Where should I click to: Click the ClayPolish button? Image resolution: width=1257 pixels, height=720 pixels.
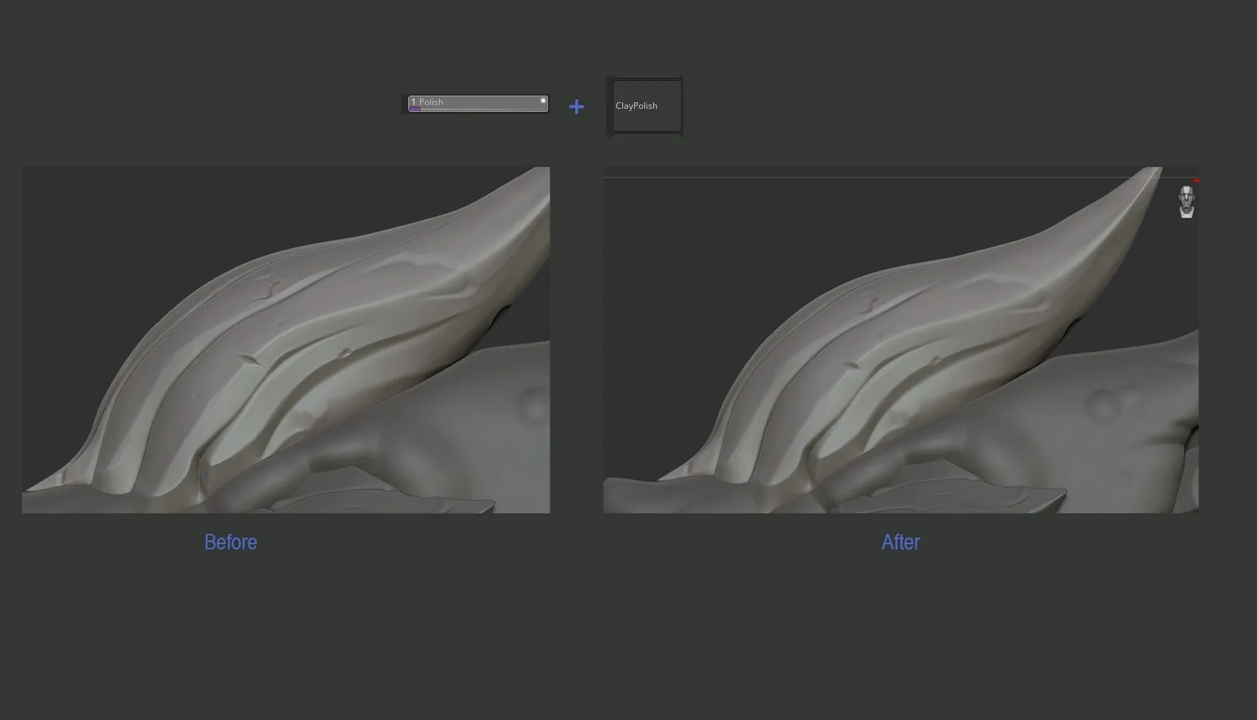[x=647, y=106]
